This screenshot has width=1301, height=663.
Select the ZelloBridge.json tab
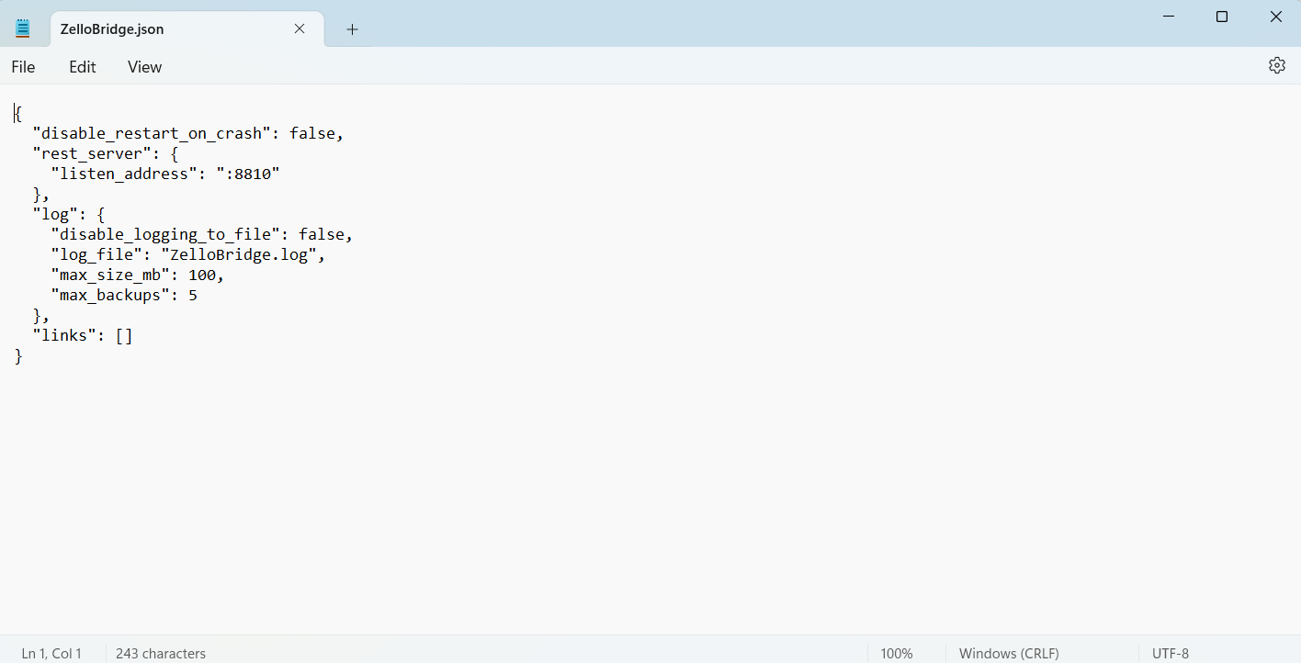point(187,28)
